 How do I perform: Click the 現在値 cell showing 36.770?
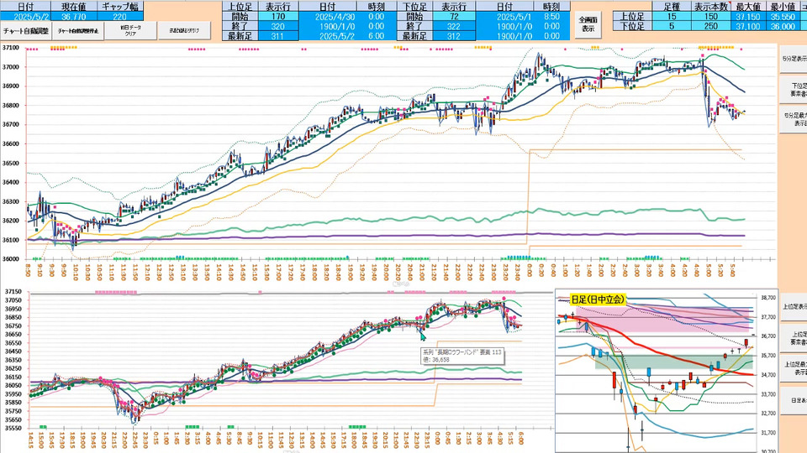tap(74, 16)
